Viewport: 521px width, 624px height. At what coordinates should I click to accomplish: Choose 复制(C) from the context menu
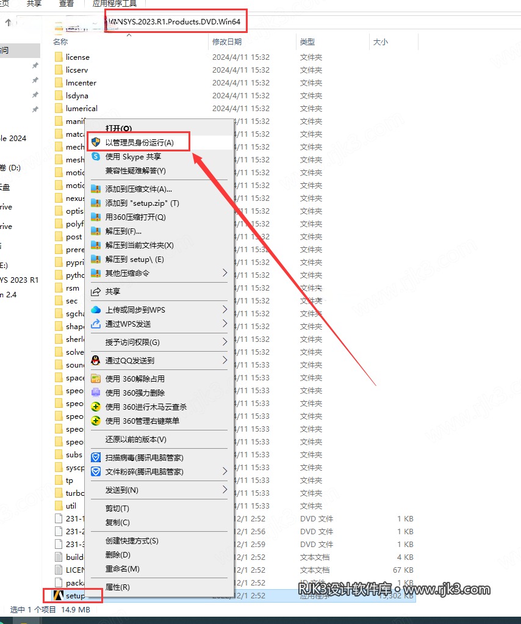(x=159, y=522)
